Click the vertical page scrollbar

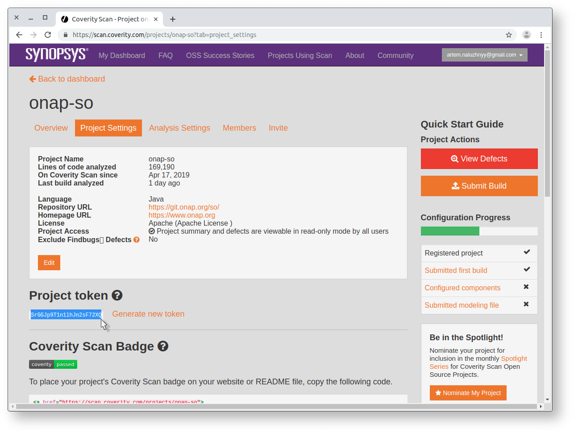pyautogui.click(x=547, y=124)
